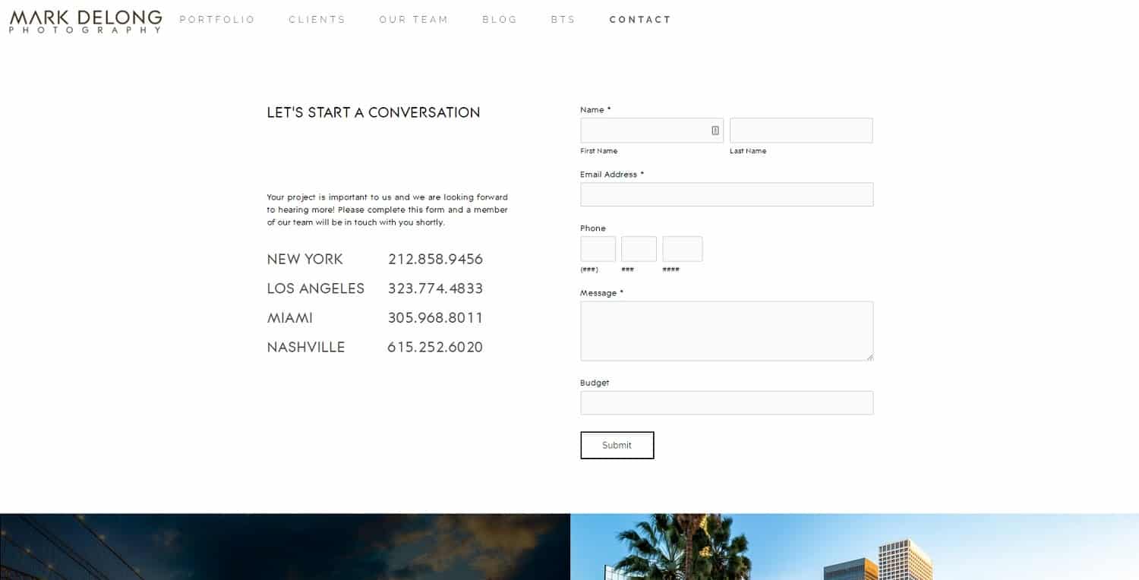Open the Portfolio menu item

tap(217, 20)
